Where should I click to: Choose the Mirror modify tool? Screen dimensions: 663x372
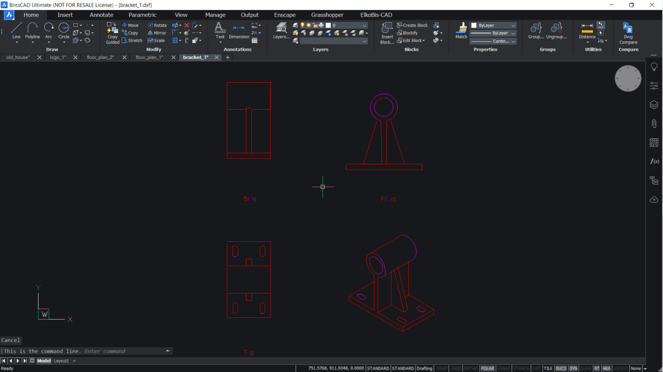(x=157, y=33)
